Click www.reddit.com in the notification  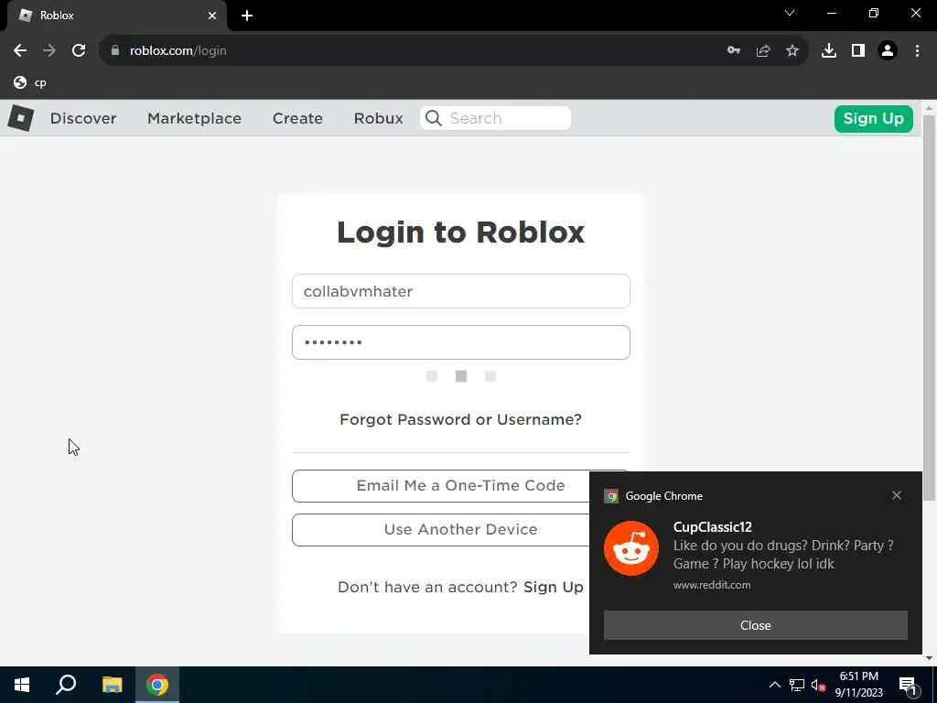(x=712, y=585)
